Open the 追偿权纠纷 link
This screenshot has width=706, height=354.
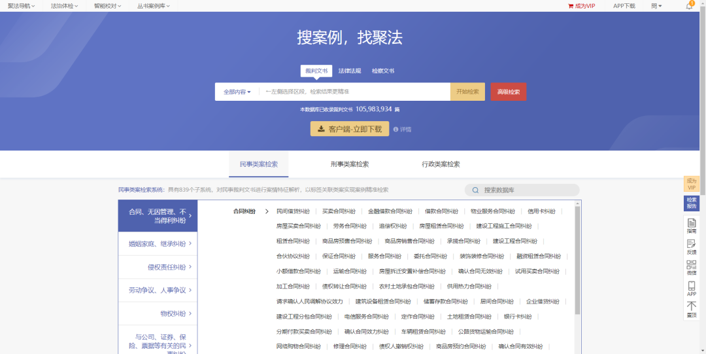[393, 226]
